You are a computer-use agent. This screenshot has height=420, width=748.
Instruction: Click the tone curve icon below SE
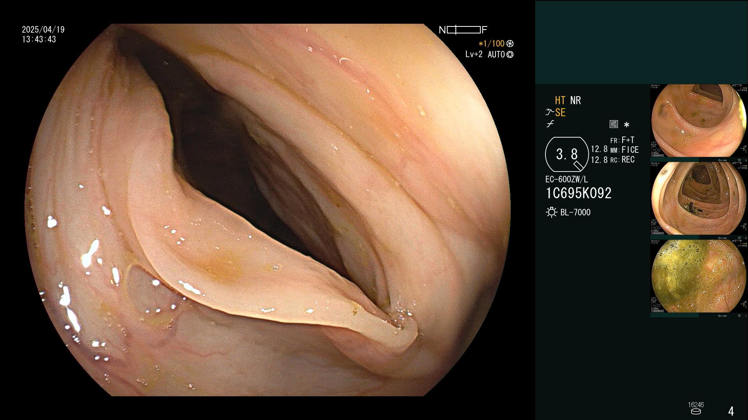tap(550, 124)
